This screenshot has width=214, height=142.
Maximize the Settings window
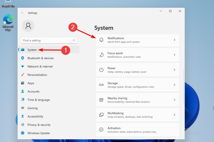pyautogui.click(x=170, y=11)
